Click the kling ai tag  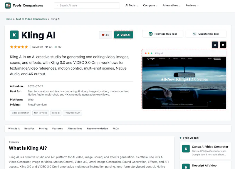click(x=56, y=113)
